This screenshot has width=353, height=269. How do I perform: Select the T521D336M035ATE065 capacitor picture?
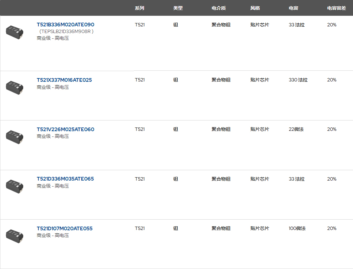coord(14,186)
